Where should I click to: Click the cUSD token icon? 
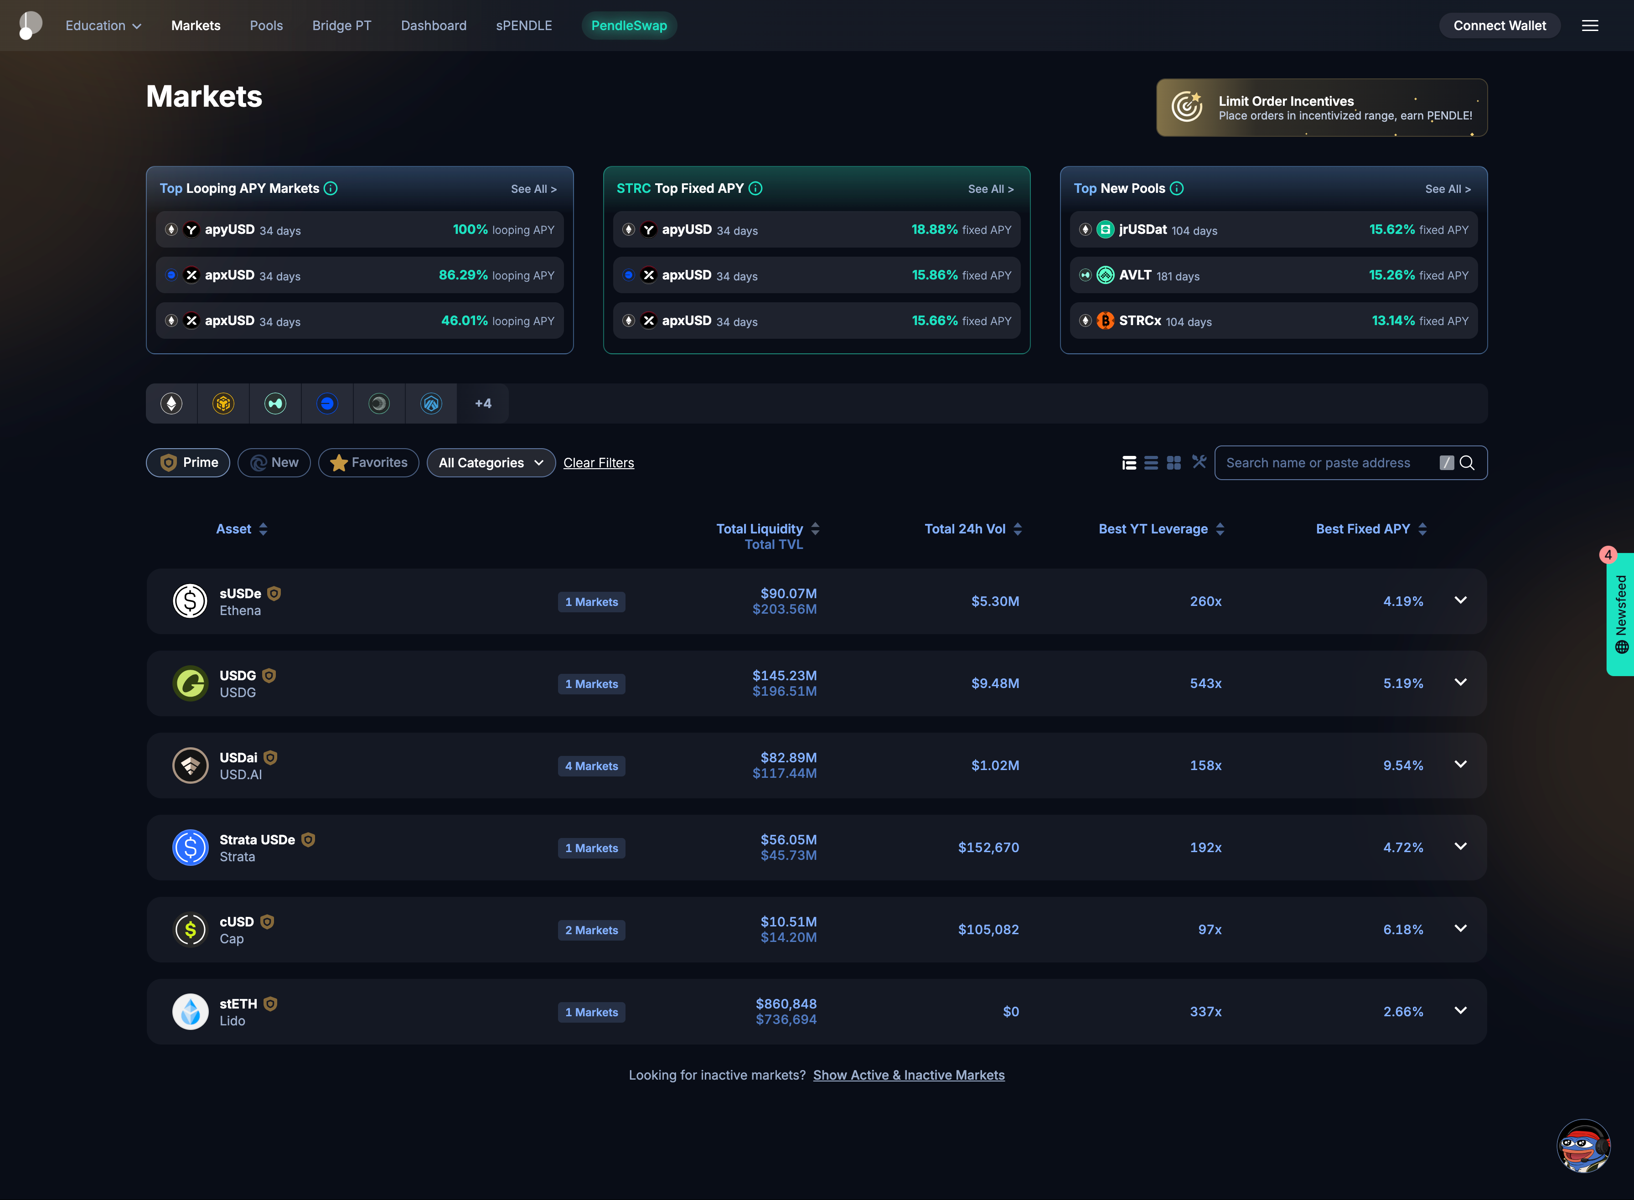click(190, 930)
